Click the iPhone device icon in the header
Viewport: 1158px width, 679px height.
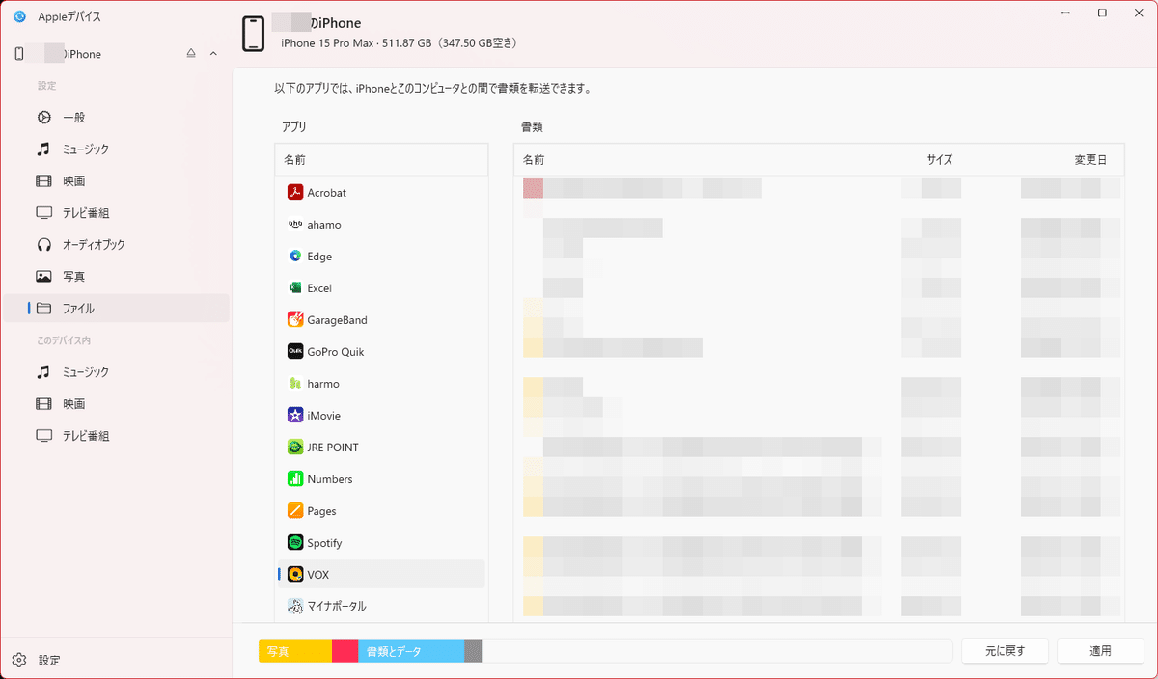point(253,34)
